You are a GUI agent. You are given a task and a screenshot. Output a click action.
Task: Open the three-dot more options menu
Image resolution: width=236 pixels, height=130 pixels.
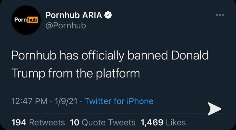pos(220,15)
